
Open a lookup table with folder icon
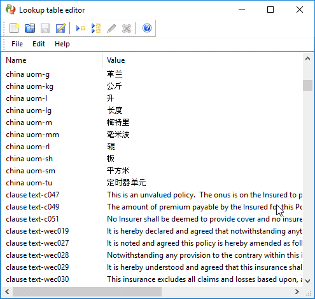coord(30,29)
